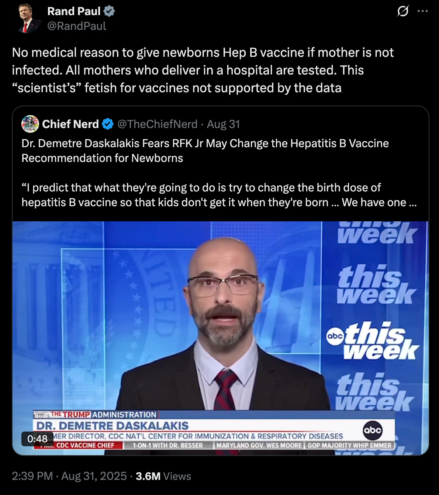Open the quoted tweet's Aug 31 date
This screenshot has height=495, width=439.
pos(223,124)
